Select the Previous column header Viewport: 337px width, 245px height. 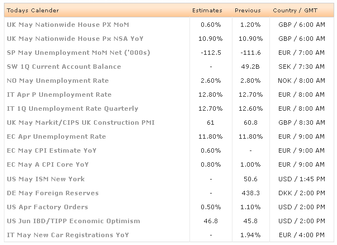[248, 11]
